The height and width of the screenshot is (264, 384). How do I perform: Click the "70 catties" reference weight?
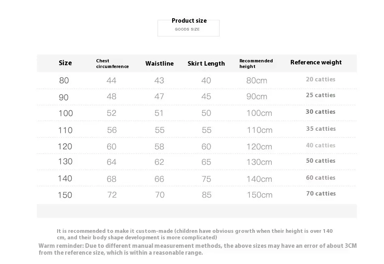click(x=321, y=194)
